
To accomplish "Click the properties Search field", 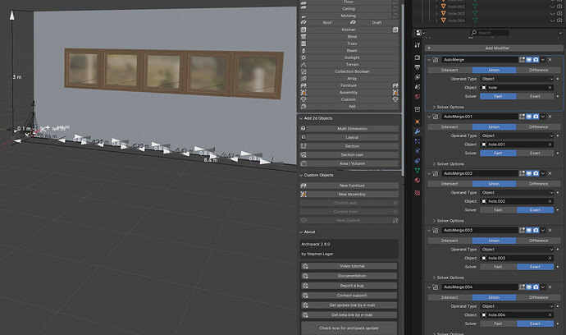I will coord(490,33).
